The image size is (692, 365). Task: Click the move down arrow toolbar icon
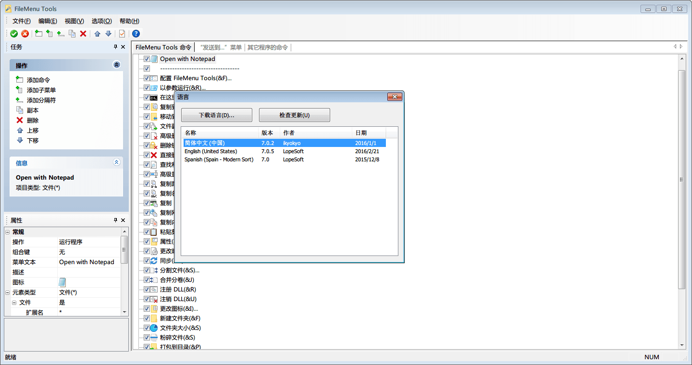(x=108, y=34)
